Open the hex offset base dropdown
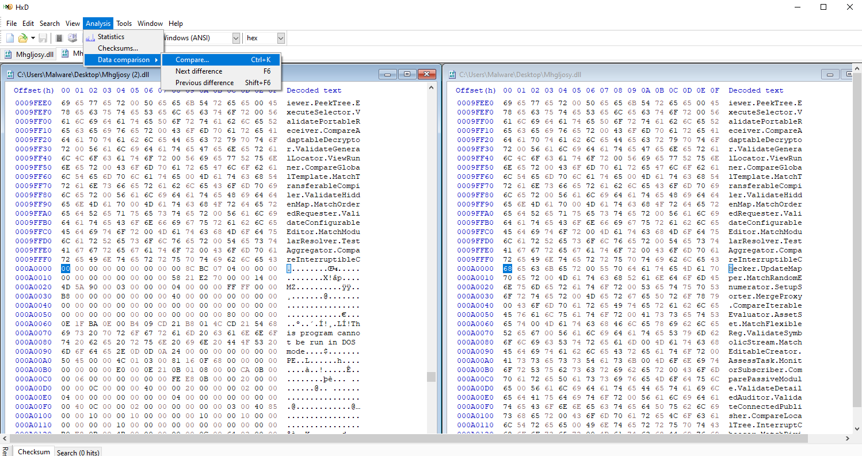This screenshot has width=862, height=456. point(281,38)
